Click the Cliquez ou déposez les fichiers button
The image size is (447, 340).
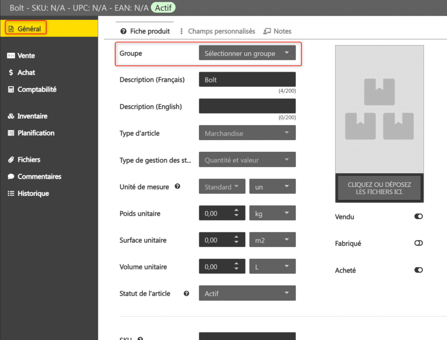(x=379, y=188)
